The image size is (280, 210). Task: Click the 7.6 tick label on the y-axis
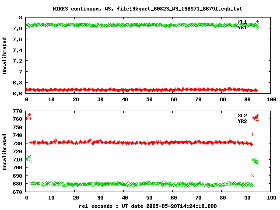pyautogui.click(x=17, y=39)
